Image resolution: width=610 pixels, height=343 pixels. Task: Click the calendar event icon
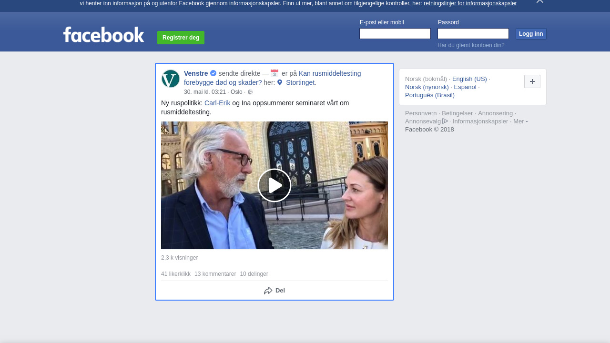click(274, 73)
